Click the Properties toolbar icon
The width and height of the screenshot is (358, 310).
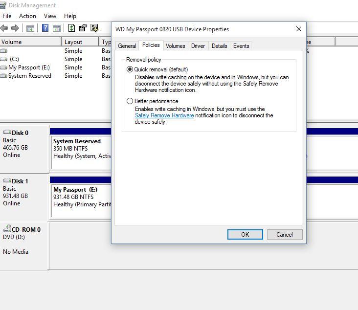pyautogui.click(x=83, y=28)
